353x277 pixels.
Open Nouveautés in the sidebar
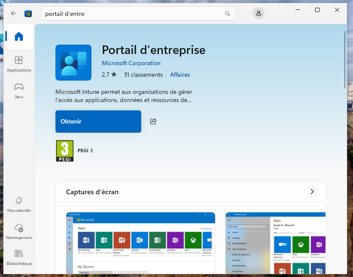click(x=19, y=204)
